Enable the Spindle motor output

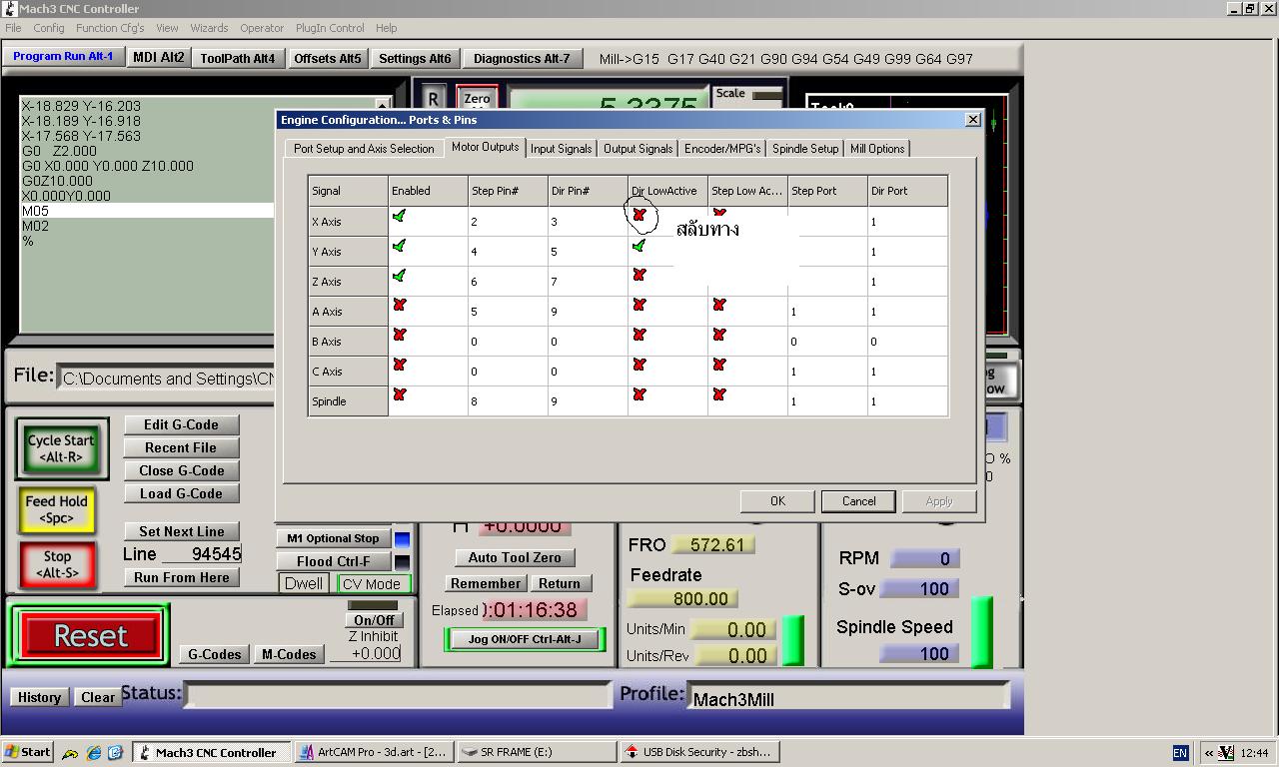point(399,394)
